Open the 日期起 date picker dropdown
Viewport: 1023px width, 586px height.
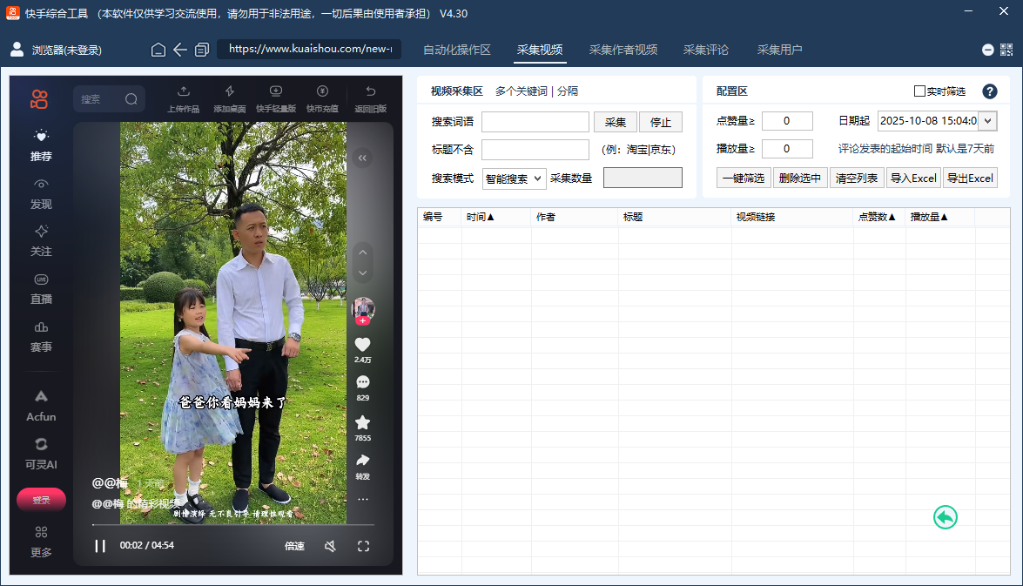pyautogui.click(x=987, y=121)
